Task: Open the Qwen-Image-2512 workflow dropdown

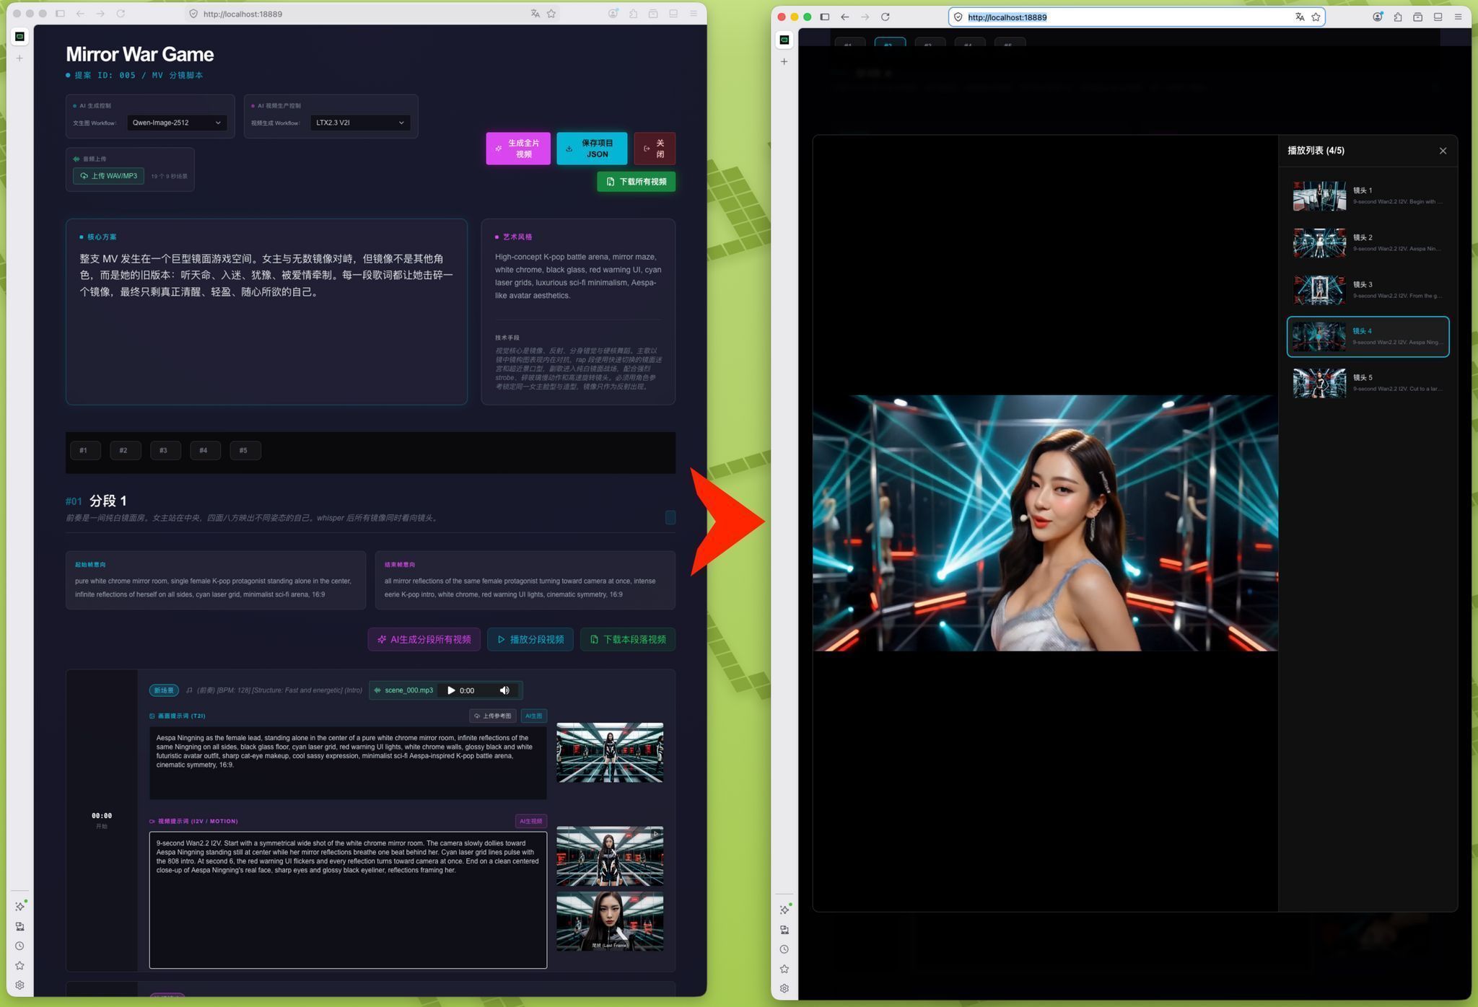Action: tap(177, 123)
